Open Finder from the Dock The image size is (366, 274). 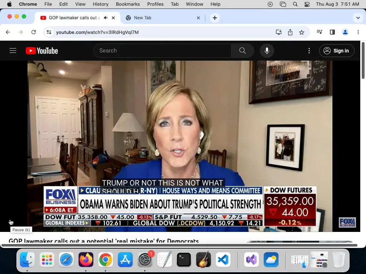coord(27,259)
